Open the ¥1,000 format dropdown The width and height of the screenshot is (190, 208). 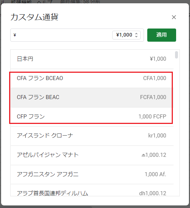point(126,35)
